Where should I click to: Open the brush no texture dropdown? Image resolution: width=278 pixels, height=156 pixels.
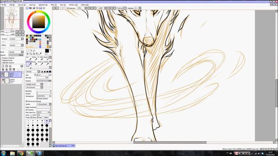pos(34,88)
